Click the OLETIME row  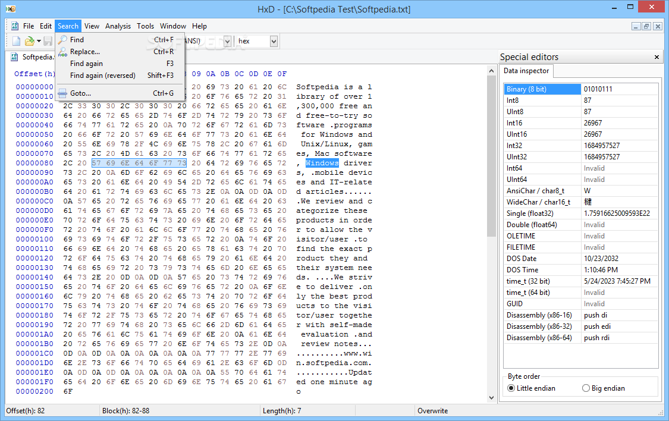click(x=580, y=236)
